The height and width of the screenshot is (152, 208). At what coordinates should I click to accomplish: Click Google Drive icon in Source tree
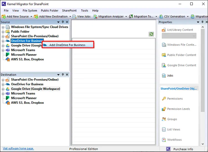pos(8,46)
